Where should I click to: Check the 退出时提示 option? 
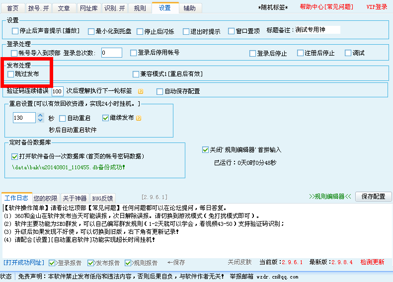point(186,32)
